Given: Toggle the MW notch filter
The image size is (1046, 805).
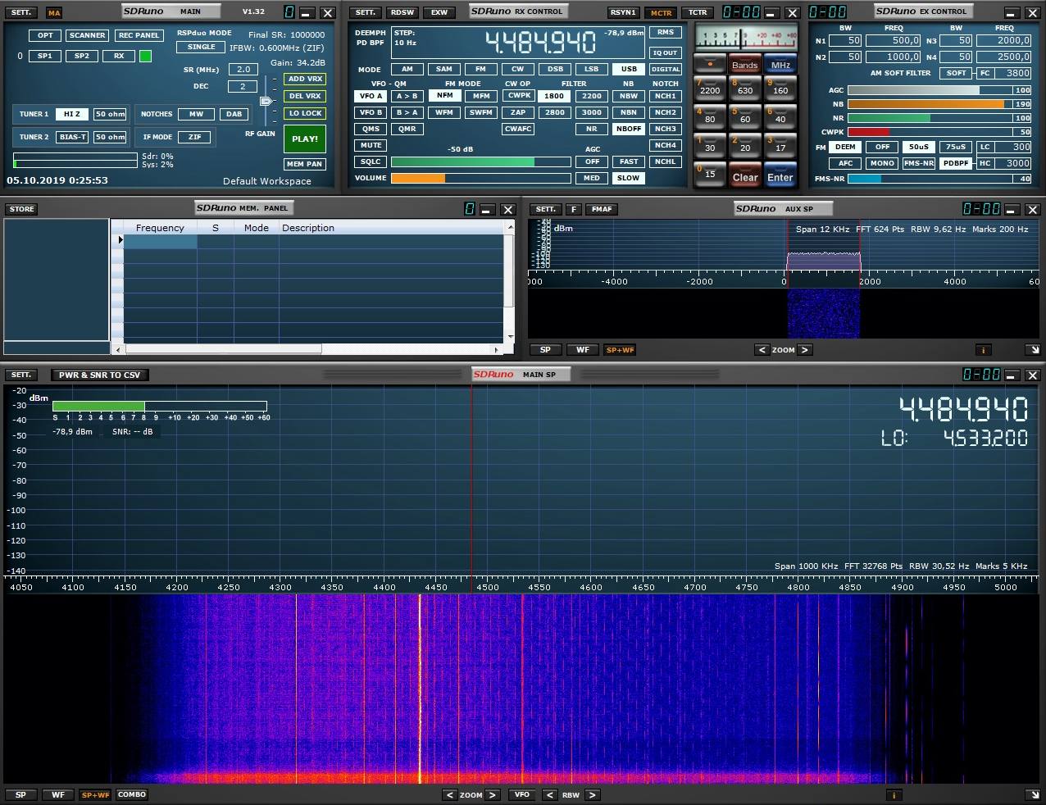Looking at the screenshot, I should point(196,114).
